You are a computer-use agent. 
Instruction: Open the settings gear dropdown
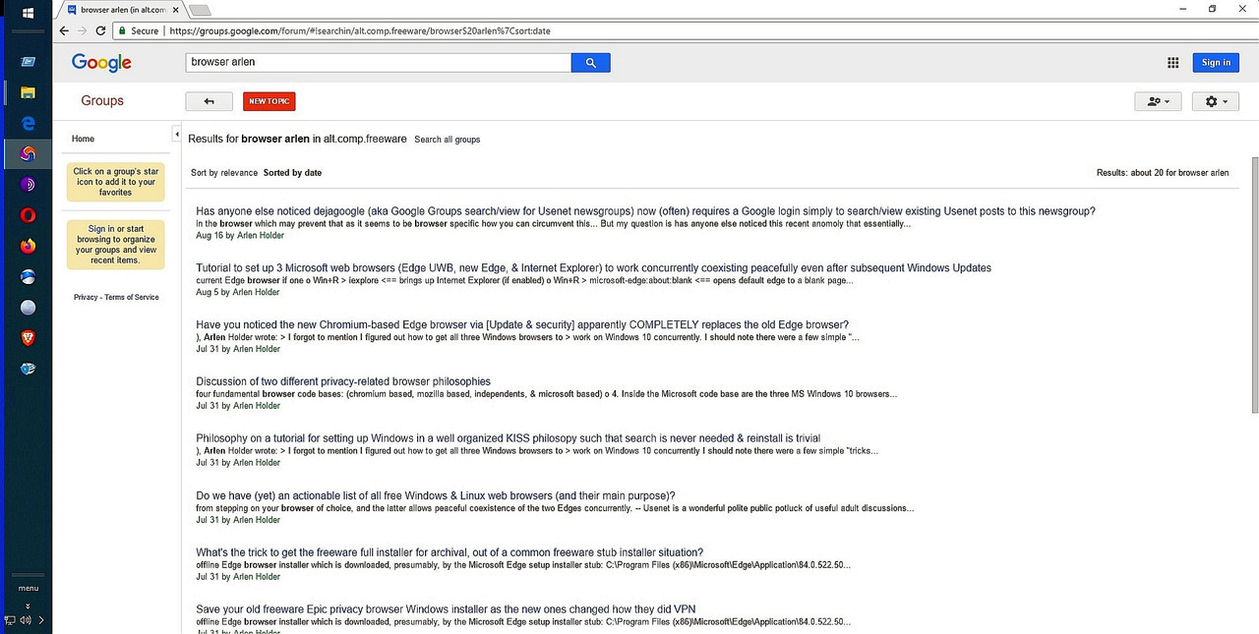pos(1216,101)
